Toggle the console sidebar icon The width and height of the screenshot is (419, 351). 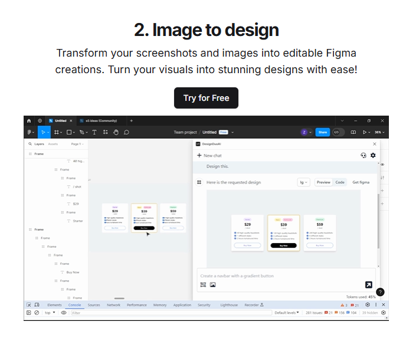point(28,313)
